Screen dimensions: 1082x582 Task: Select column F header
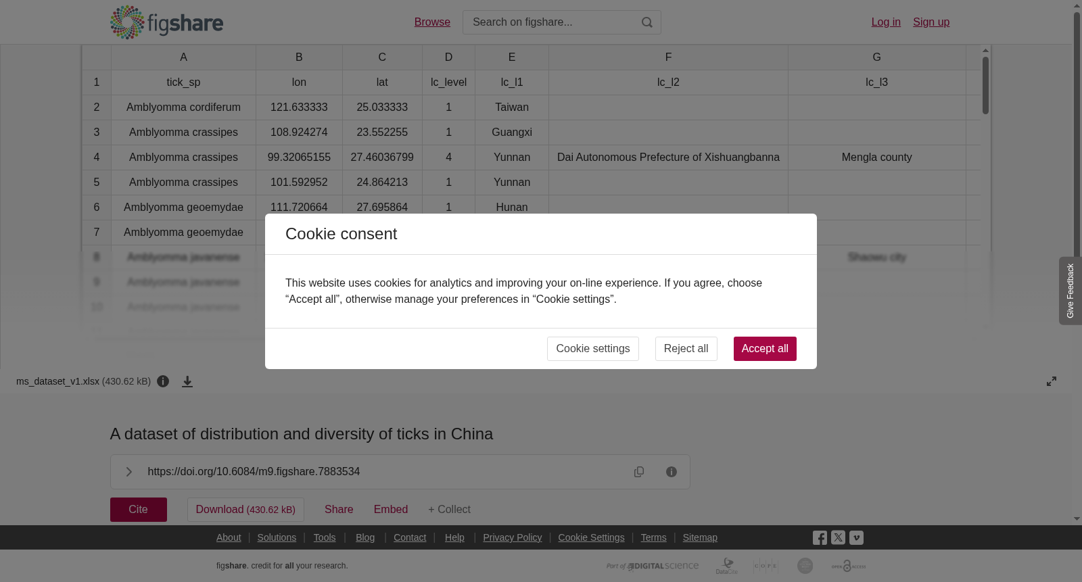pos(668,57)
